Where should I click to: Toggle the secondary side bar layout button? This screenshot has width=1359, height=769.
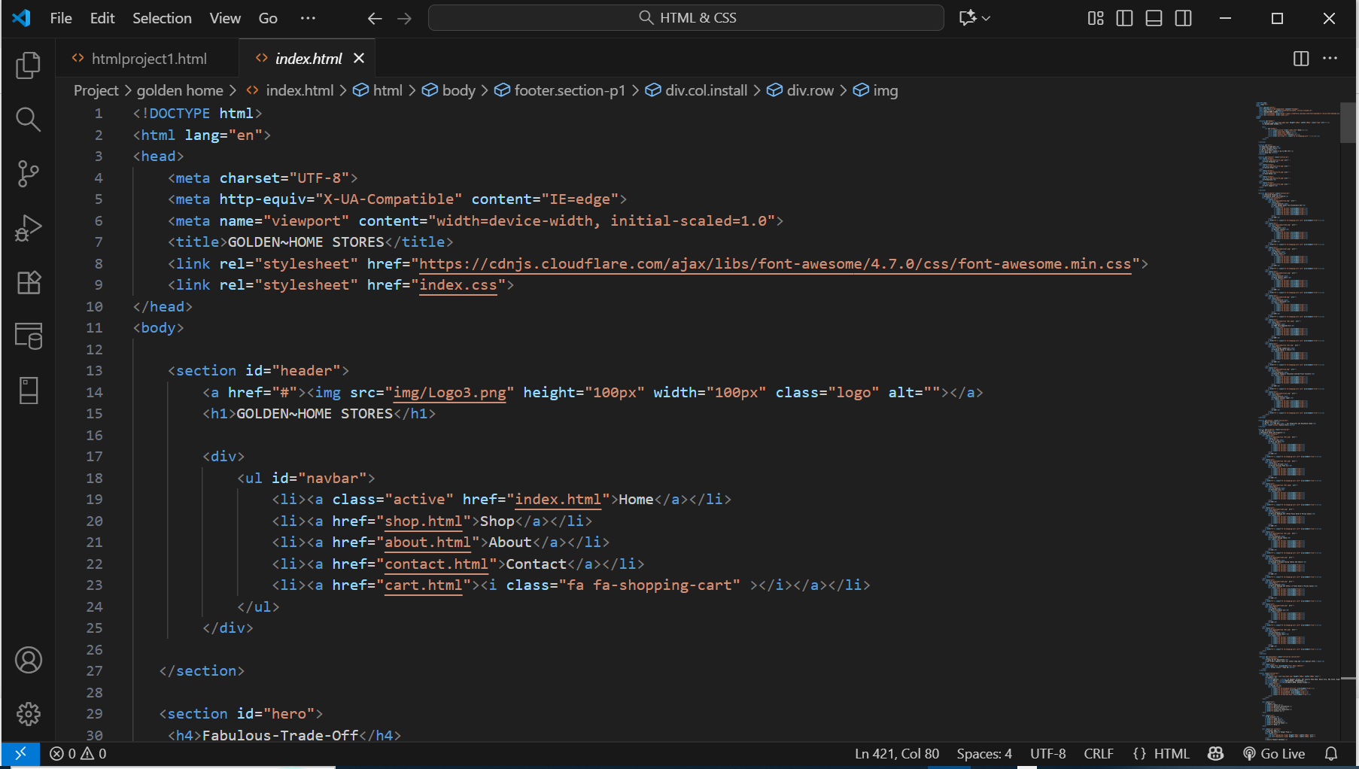pos(1183,18)
